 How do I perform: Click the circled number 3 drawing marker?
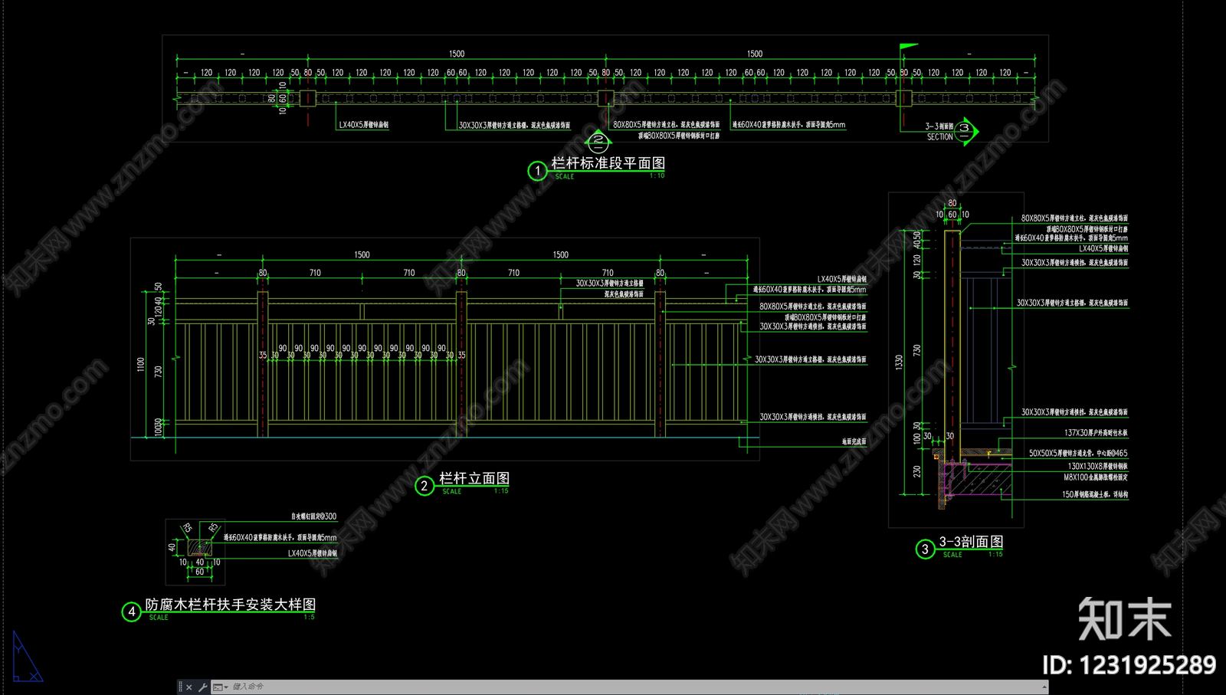(925, 549)
